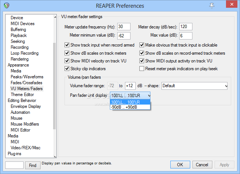Screen dimensions: 240x174
Task: Click the category list scroll up arrow
Action: point(55,17)
